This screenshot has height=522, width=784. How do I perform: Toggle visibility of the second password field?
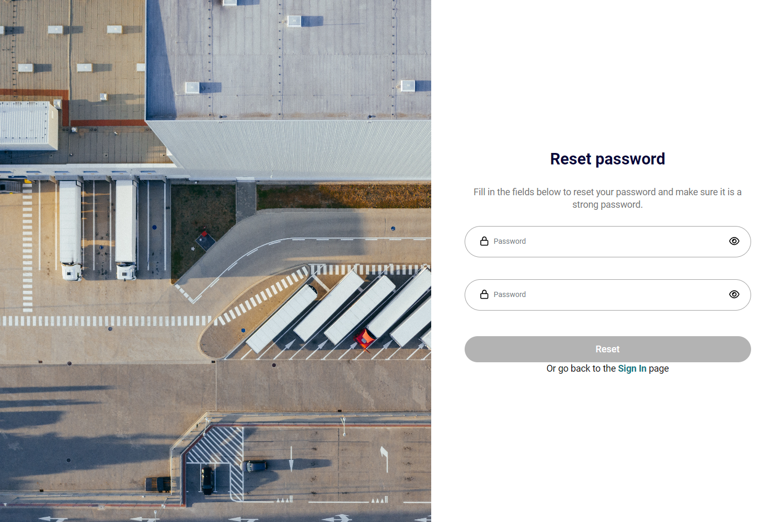[734, 294]
